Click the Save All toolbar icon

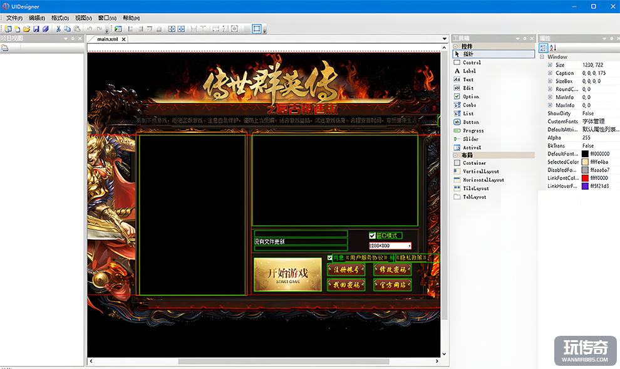click(x=46, y=29)
